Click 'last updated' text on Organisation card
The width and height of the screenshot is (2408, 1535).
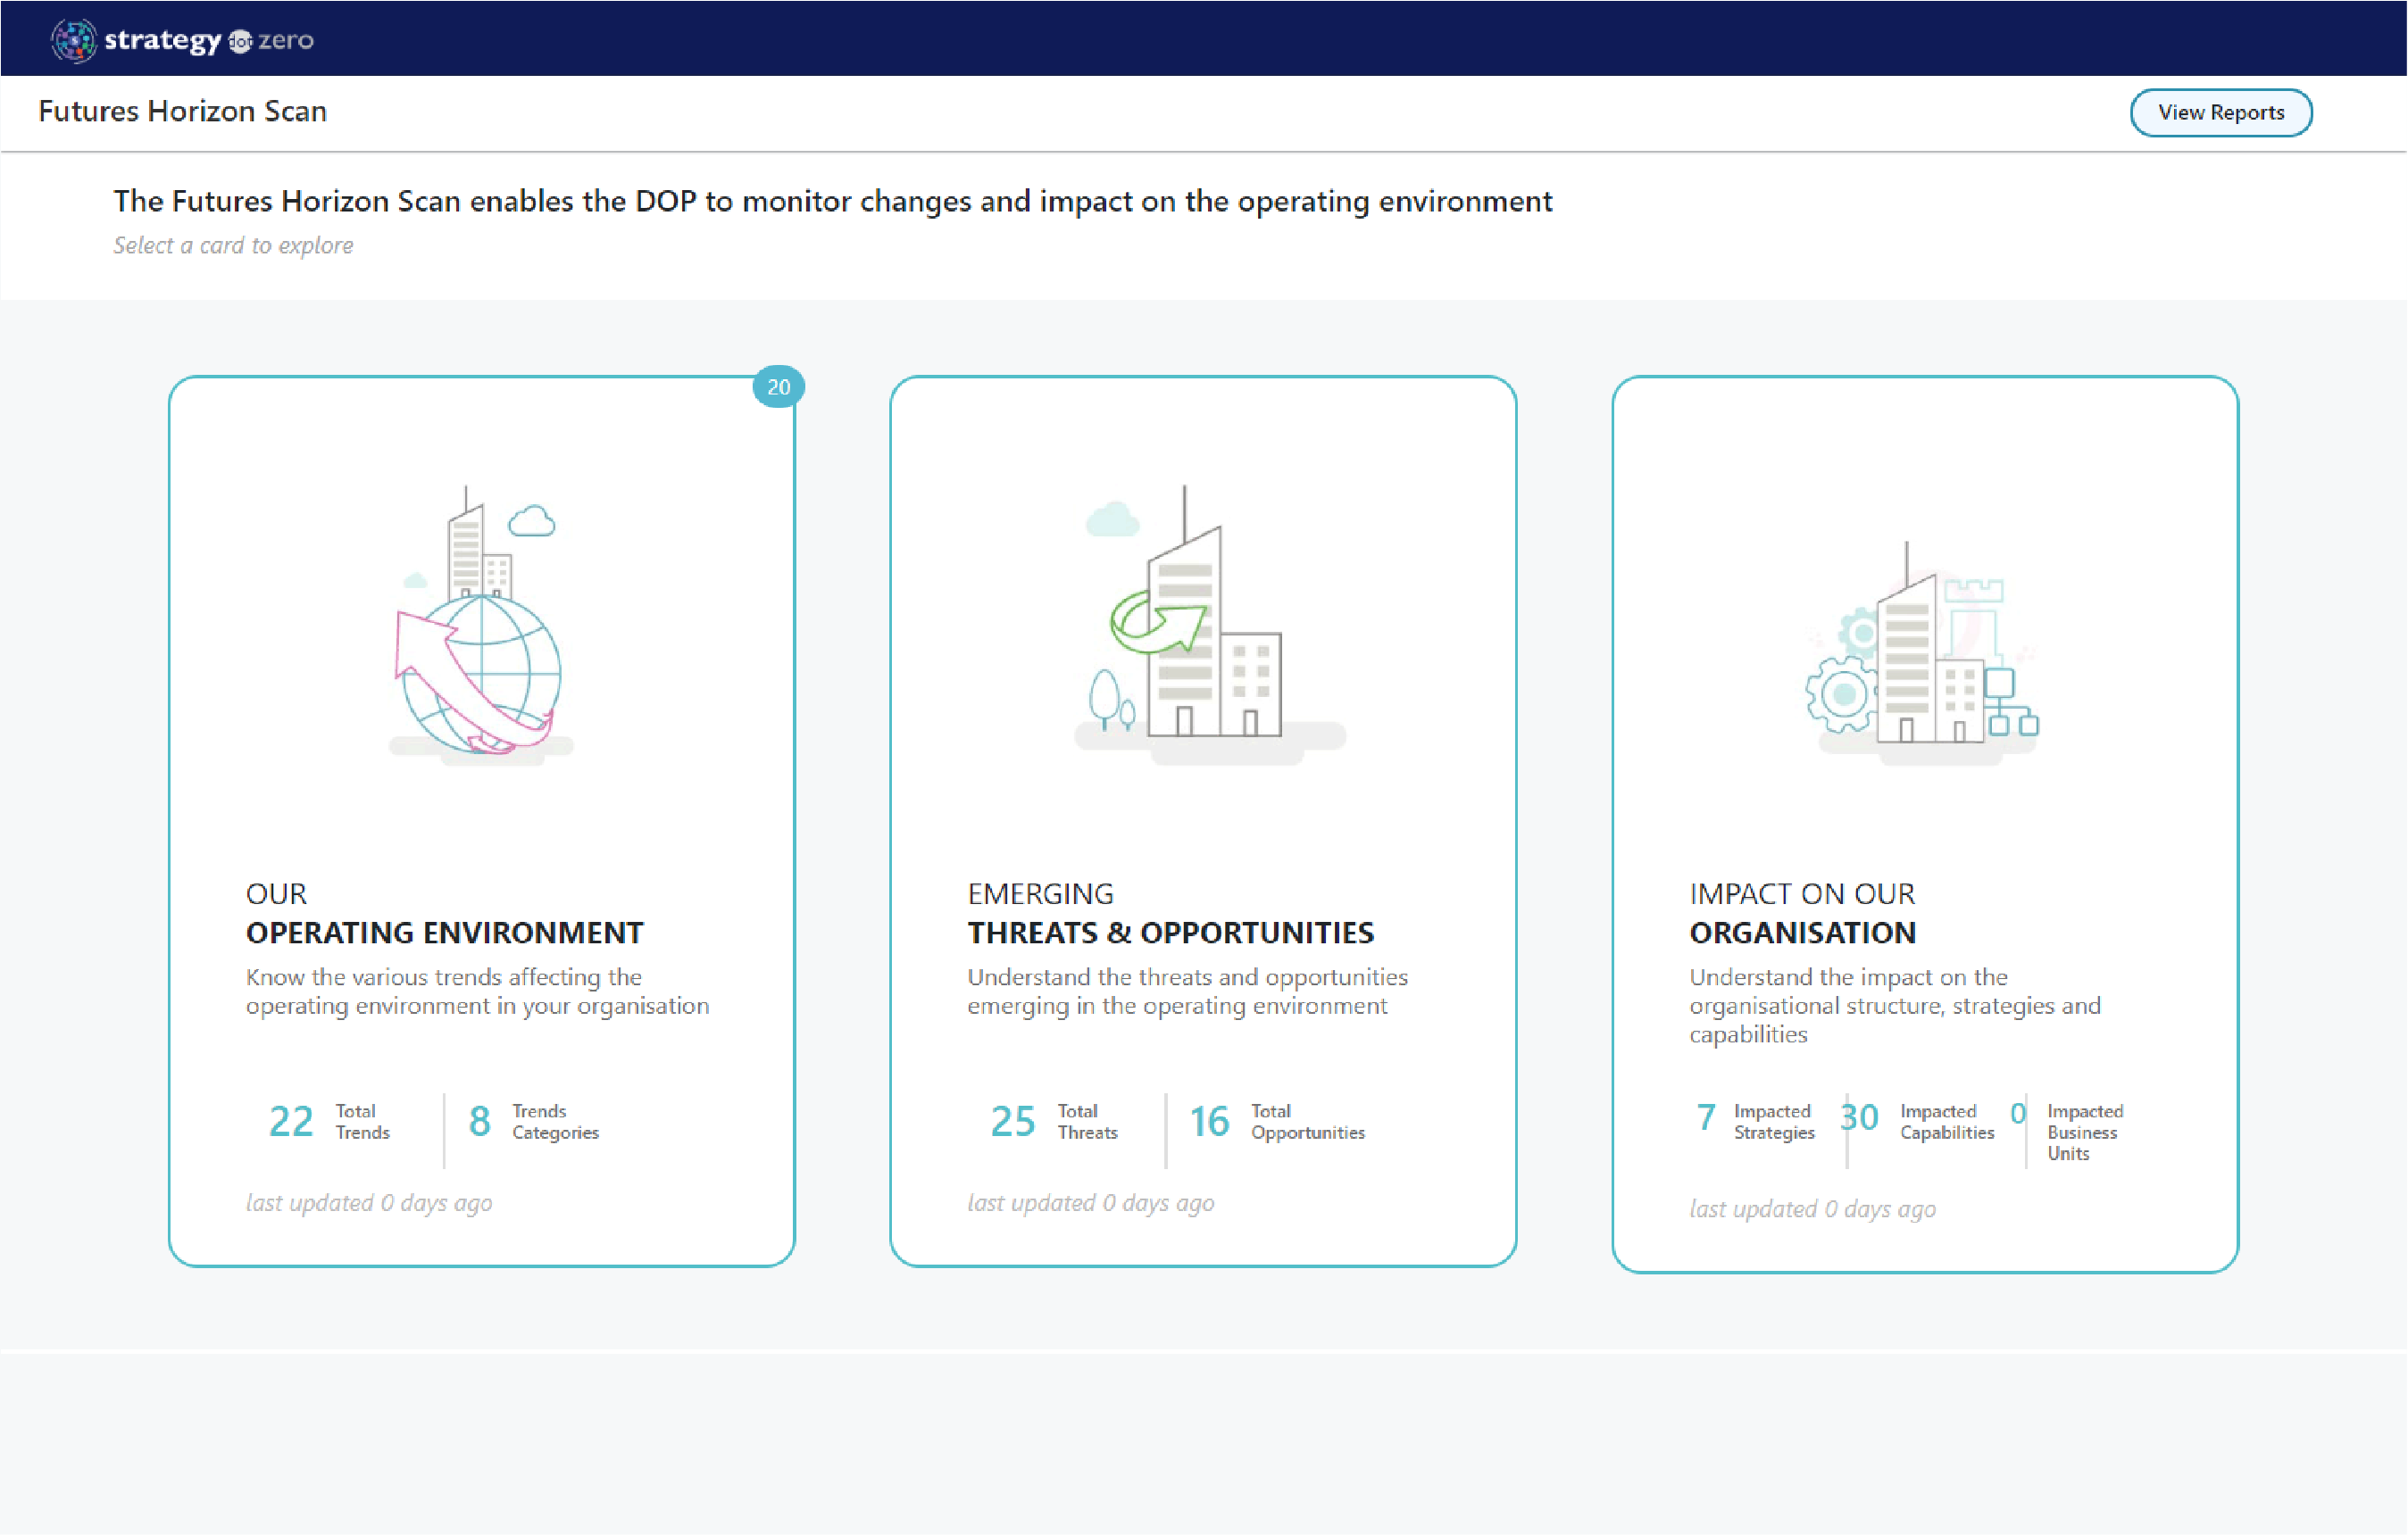(1812, 1208)
